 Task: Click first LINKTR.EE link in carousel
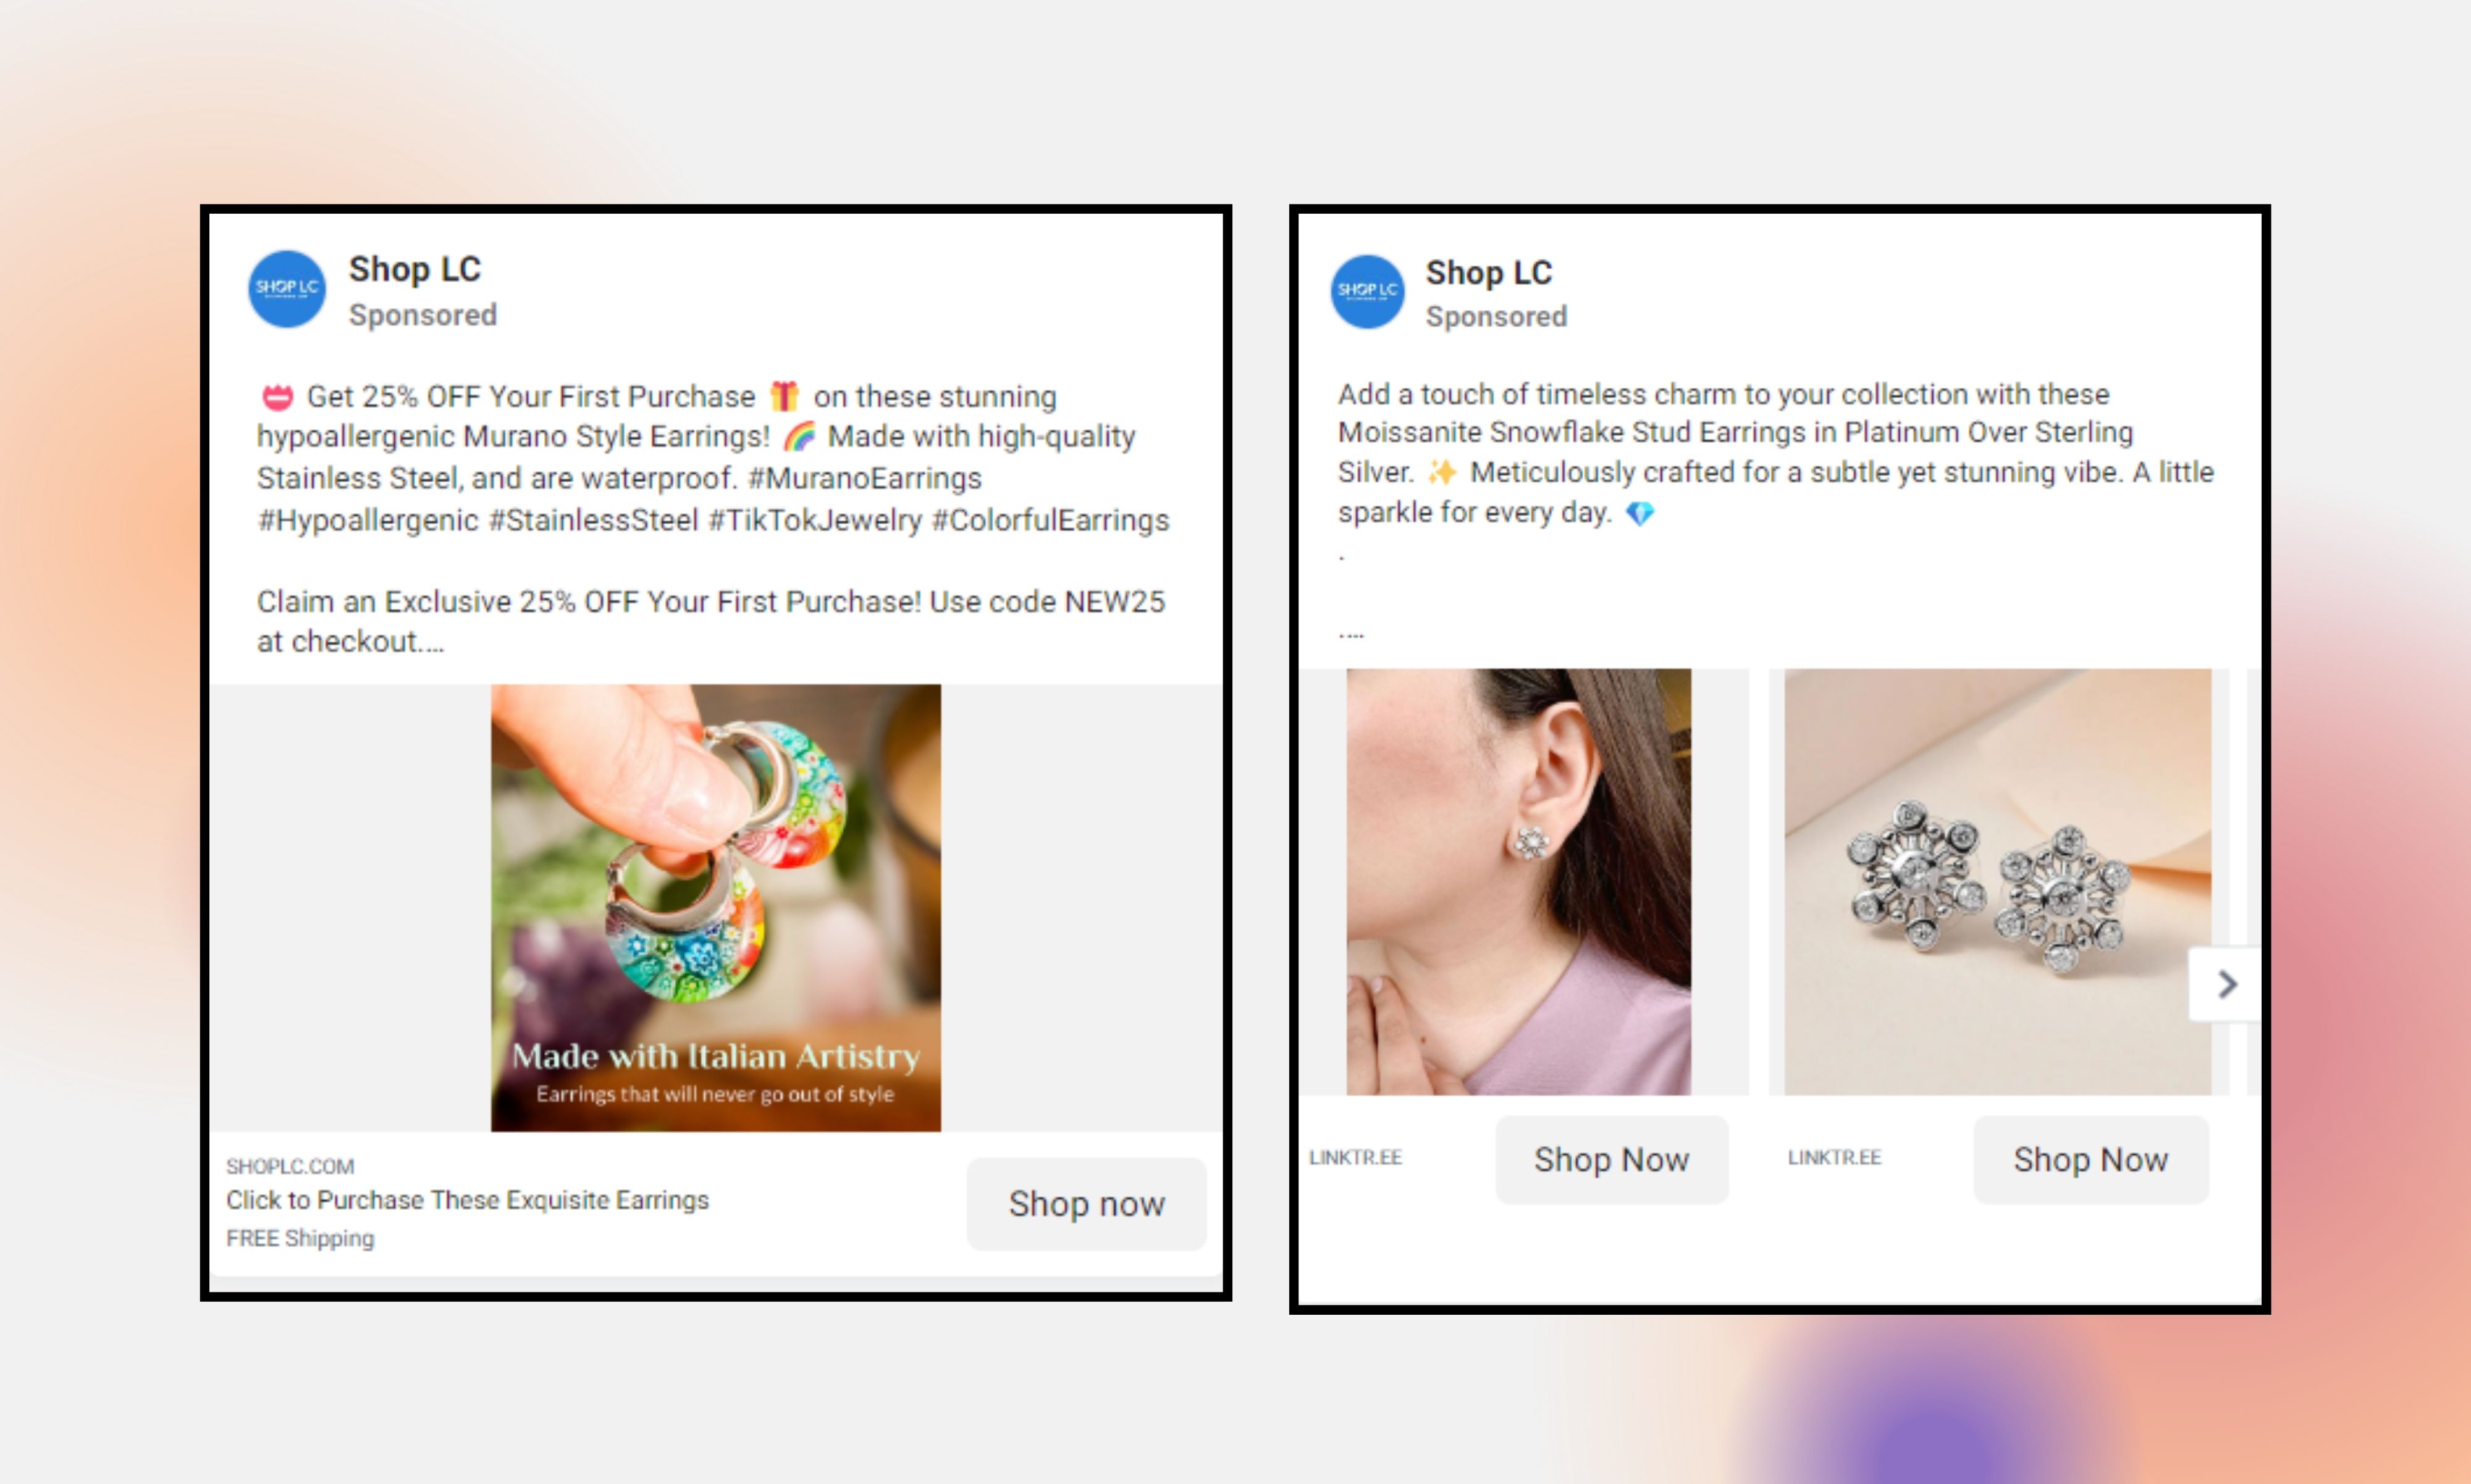[1355, 1157]
